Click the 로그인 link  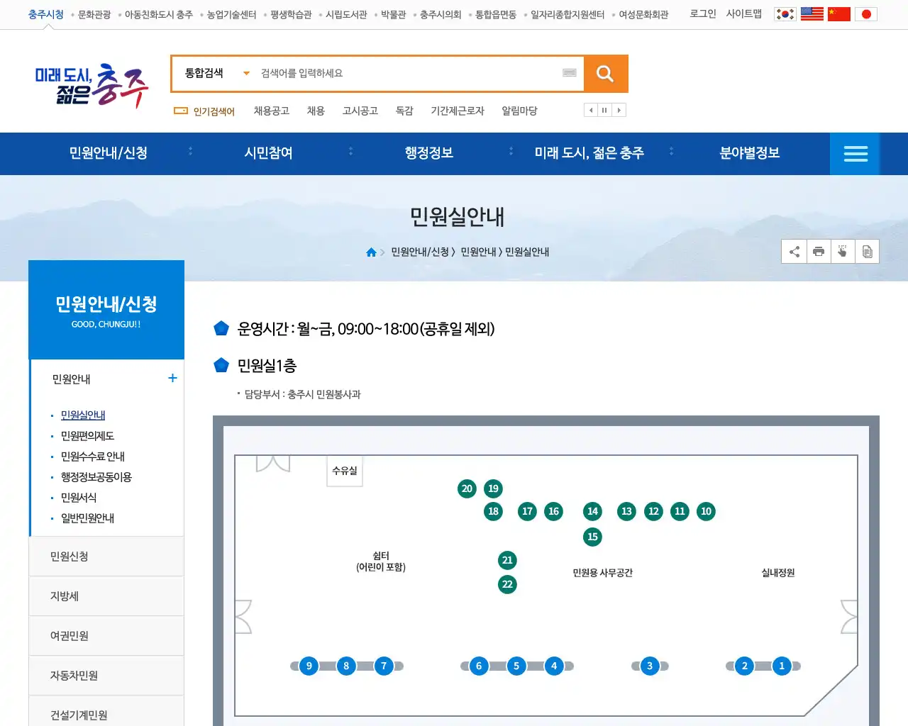pyautogui.click(x=703, y=13)
